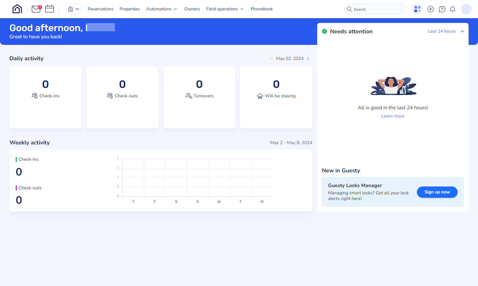This screenshot has width=478, height=286.
Task: Open the apps marketplace grid icon
Action: click(x=418, y=9)
